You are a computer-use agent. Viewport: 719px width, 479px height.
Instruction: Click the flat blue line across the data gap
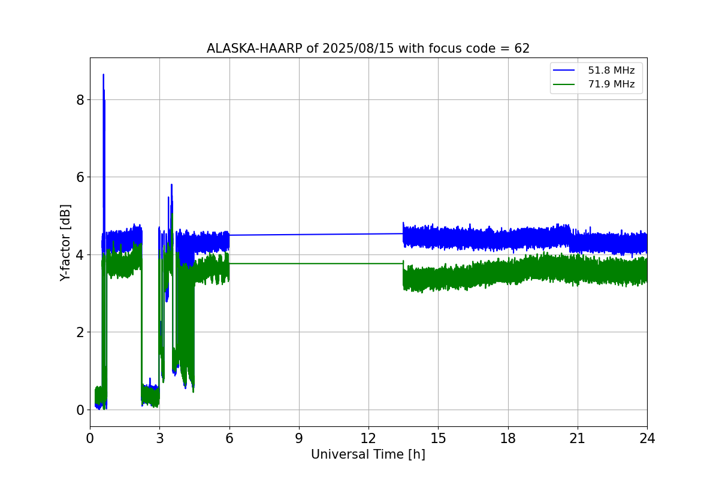click(316, 234)
